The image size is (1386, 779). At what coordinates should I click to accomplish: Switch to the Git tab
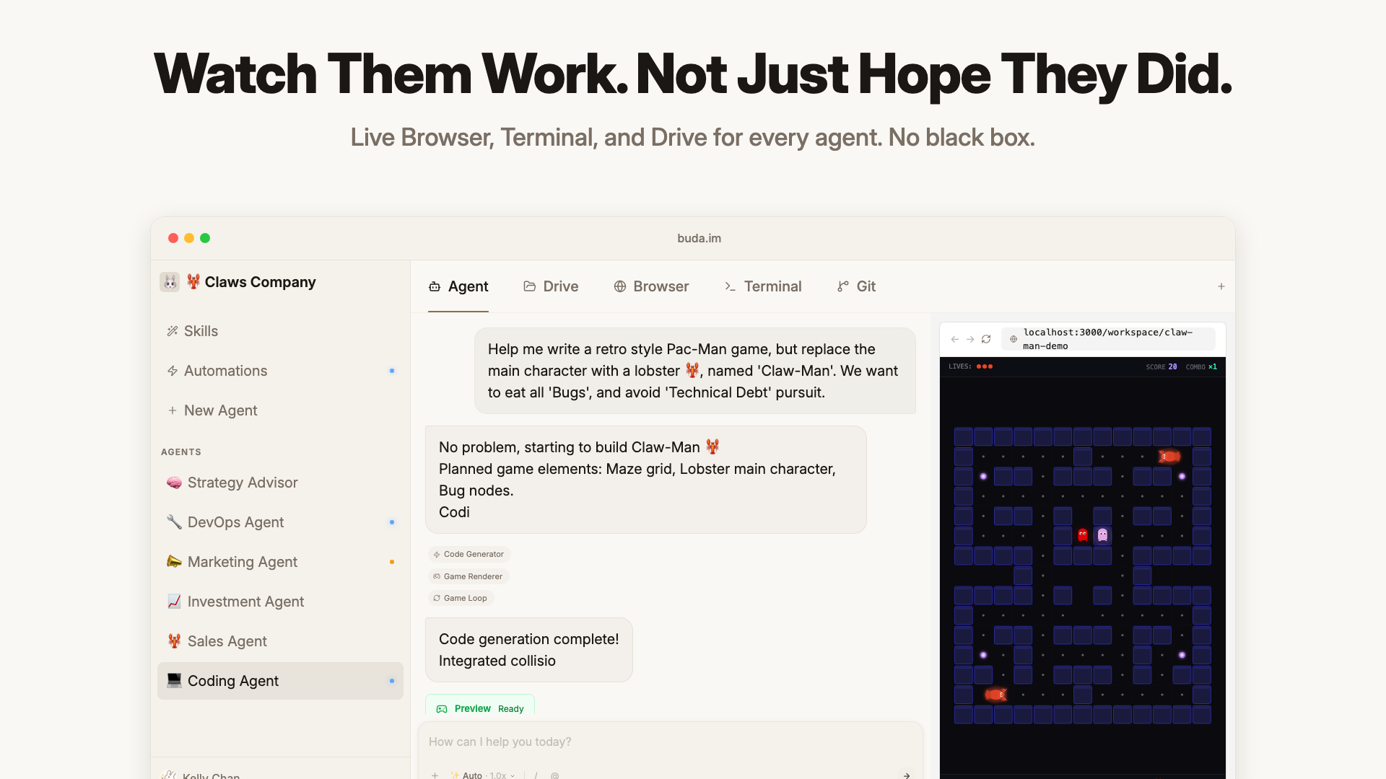(x=856, y=286)
